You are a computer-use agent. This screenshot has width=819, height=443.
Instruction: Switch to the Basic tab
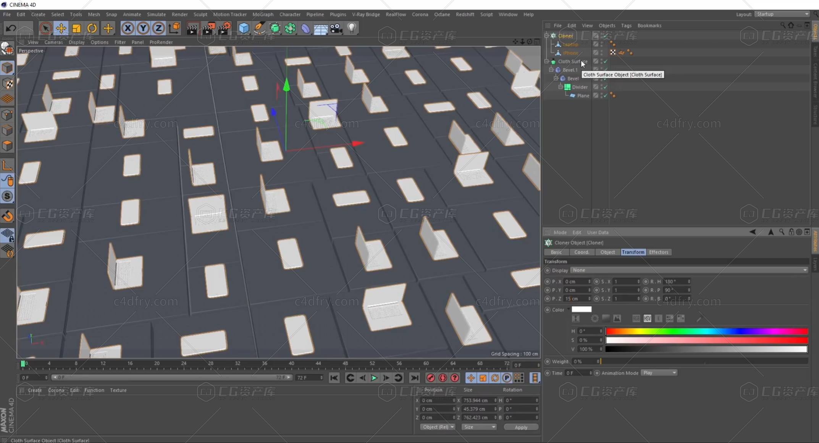tap(556, 252)
